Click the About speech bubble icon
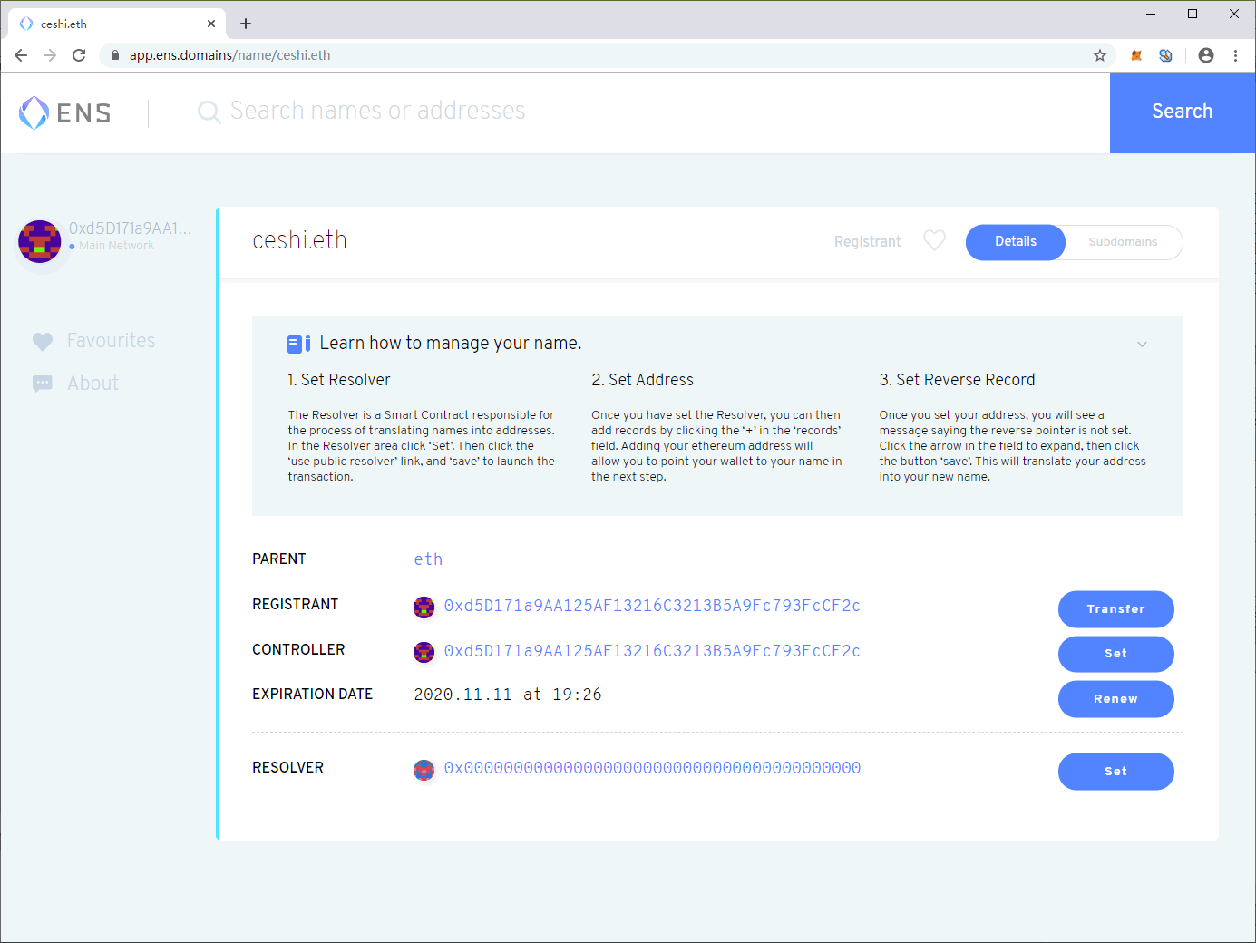This screenshot has width=1256, height=943. [43, 384]
